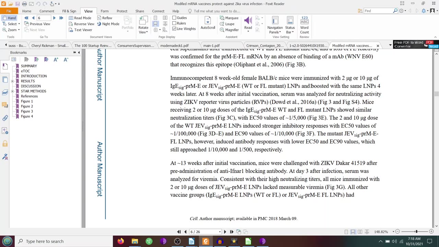Switch to Reverse View

[81, 24]
